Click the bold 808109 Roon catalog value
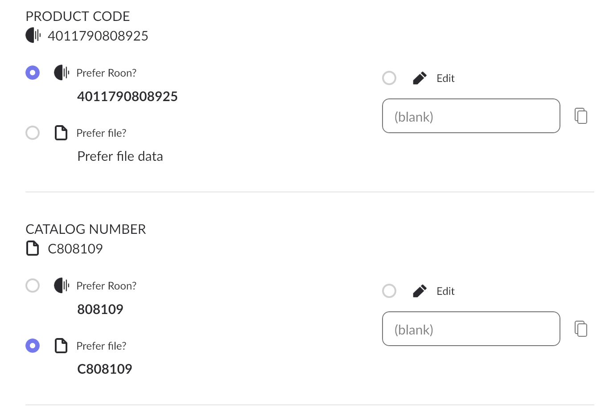 [x=100, y=309]
